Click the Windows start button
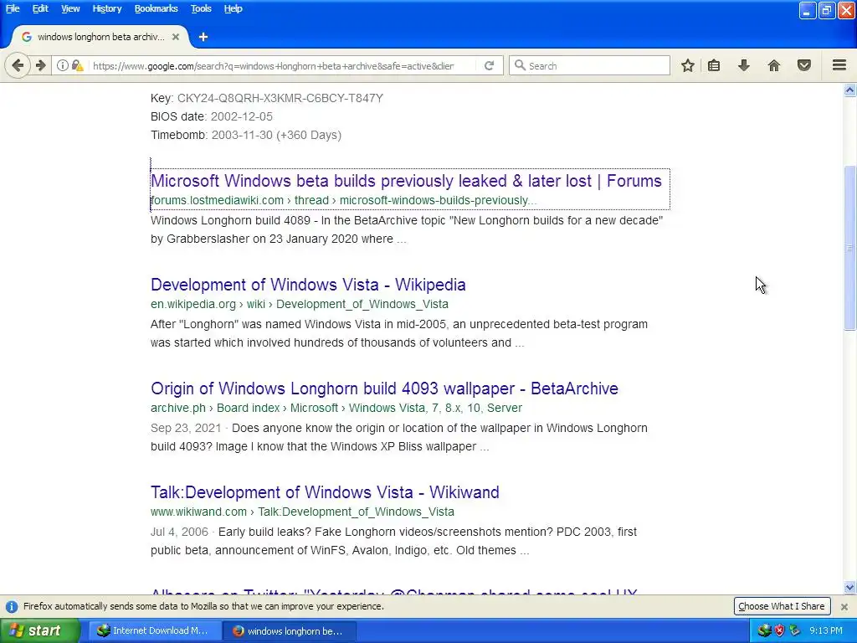This screenshot has height=643, width=857. (39, 630)
